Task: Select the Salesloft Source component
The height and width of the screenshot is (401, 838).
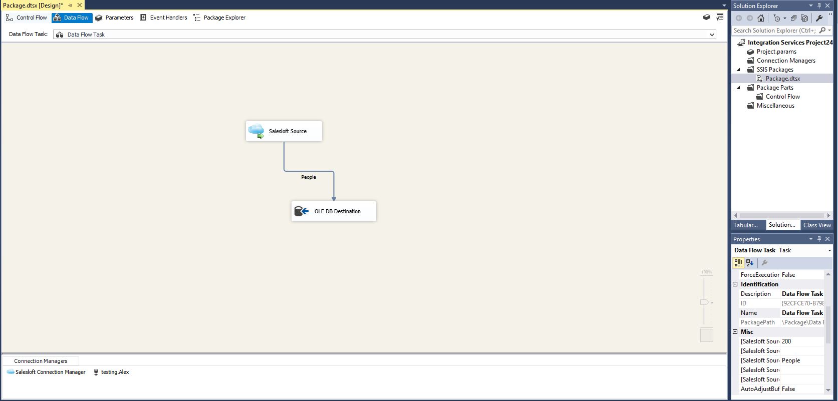Action: (284, 131)
